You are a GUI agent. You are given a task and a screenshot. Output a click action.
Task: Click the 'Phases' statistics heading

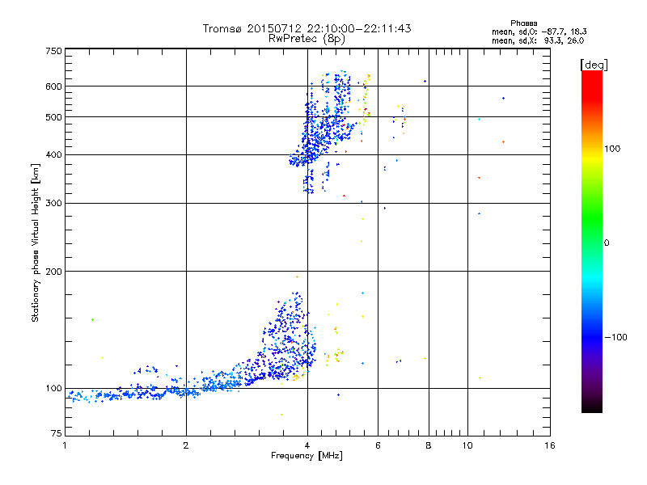click(523, 23)
